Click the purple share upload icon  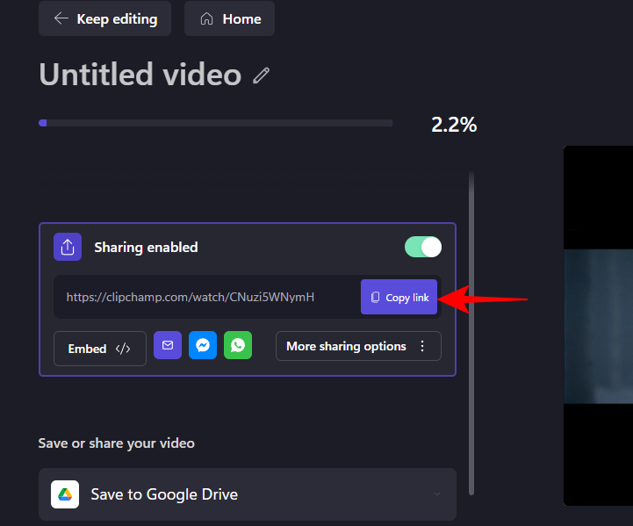68,247
